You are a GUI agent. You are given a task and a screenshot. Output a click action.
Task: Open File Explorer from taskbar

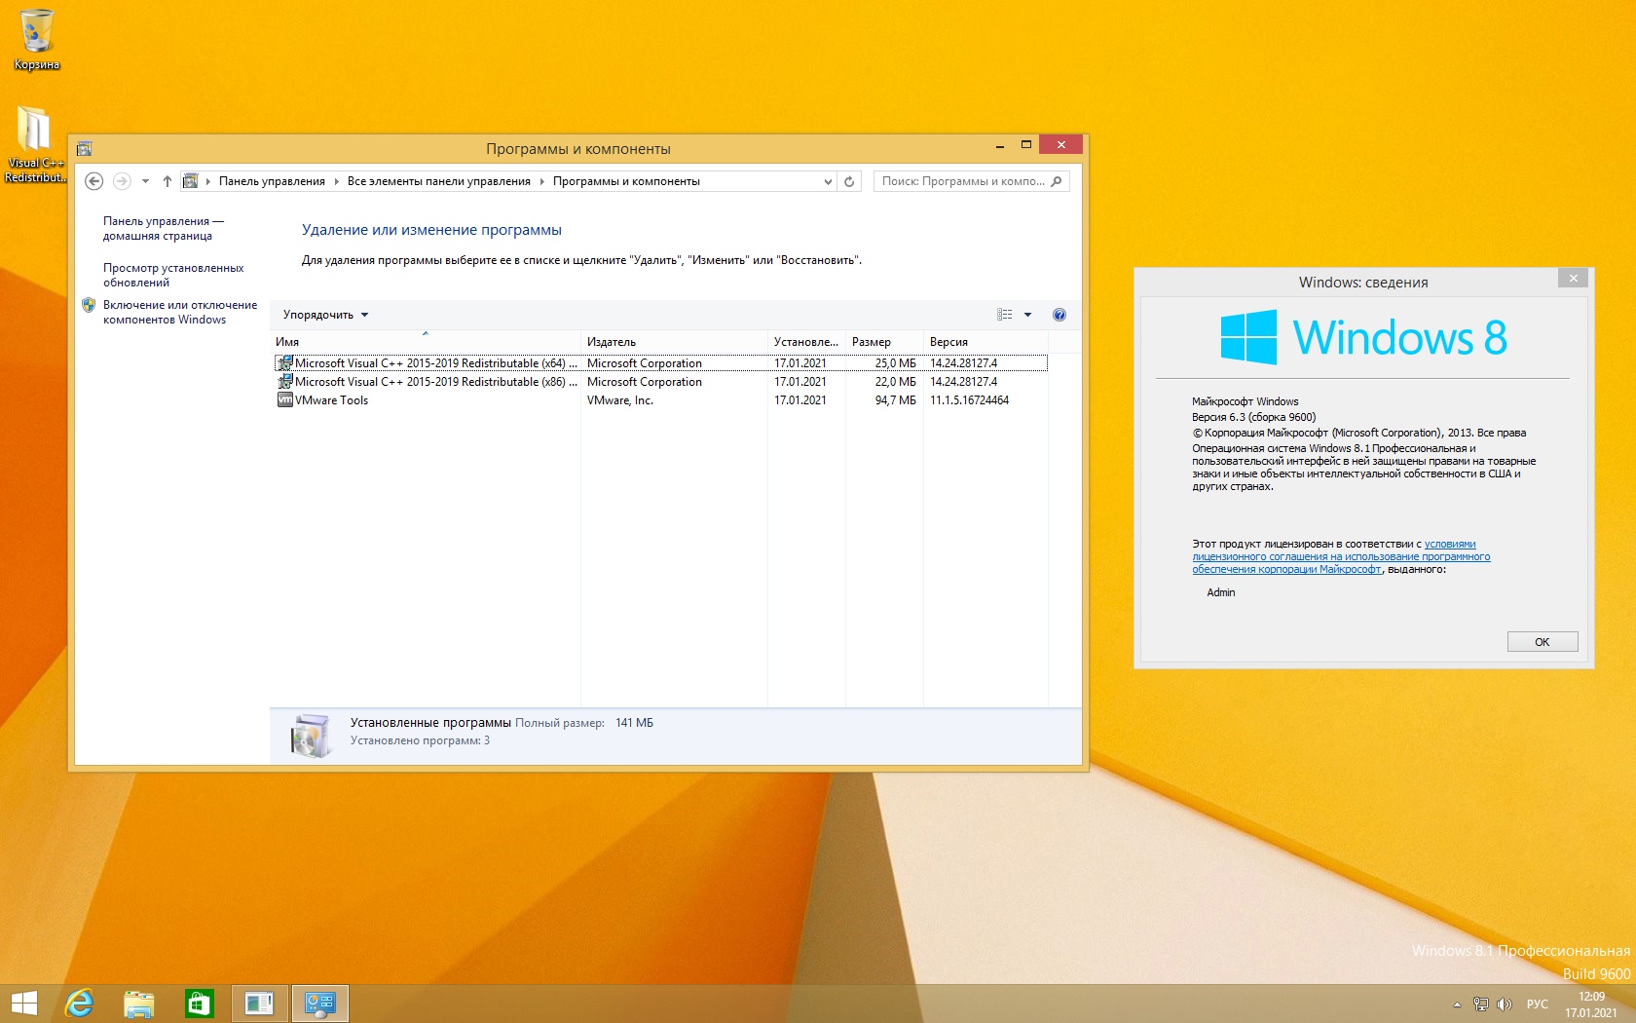click(139, 1003)
